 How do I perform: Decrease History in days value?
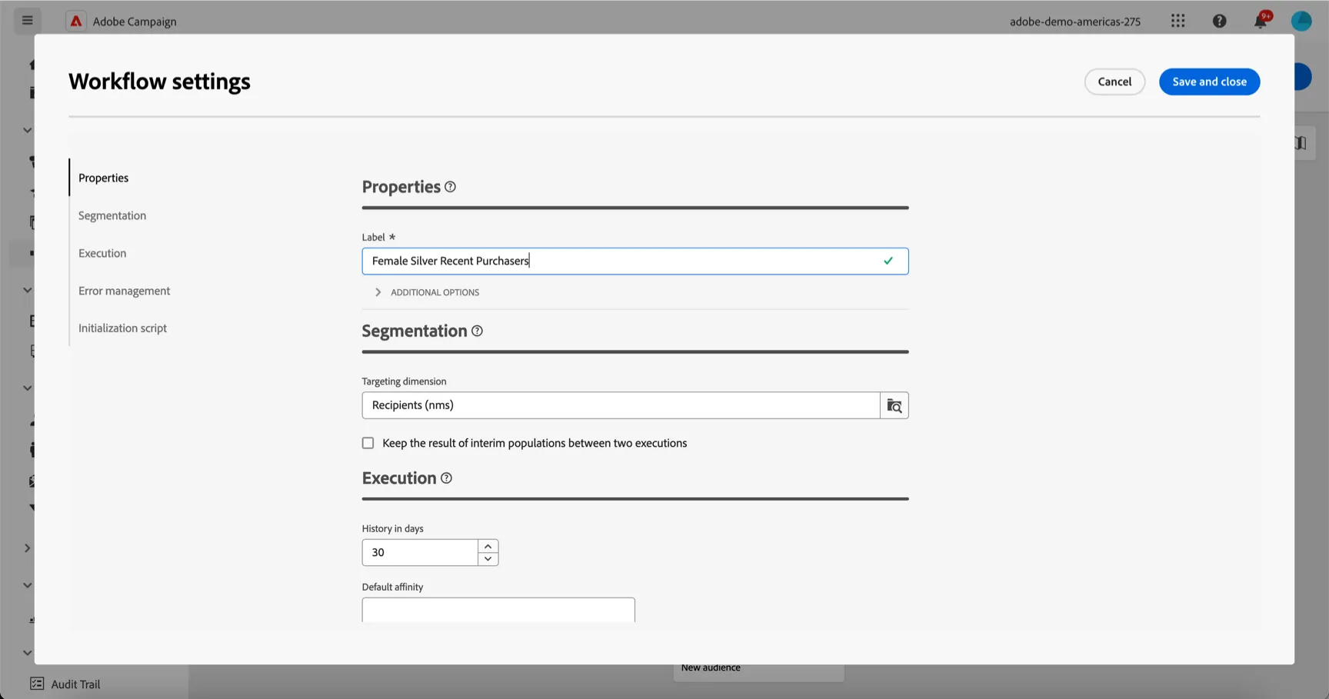(488, 559)
